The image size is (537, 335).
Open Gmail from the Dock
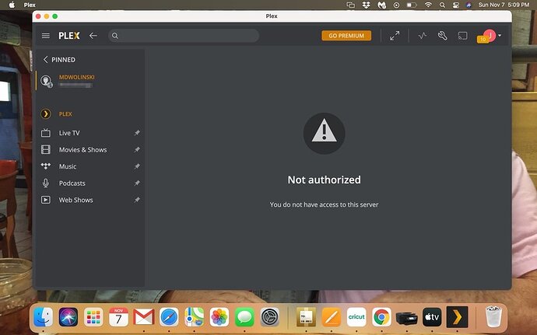144,317
